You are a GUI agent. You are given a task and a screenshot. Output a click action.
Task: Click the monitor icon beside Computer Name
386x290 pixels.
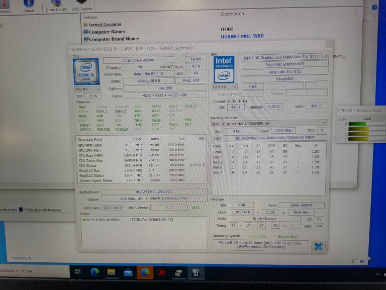tap(86, 32)
